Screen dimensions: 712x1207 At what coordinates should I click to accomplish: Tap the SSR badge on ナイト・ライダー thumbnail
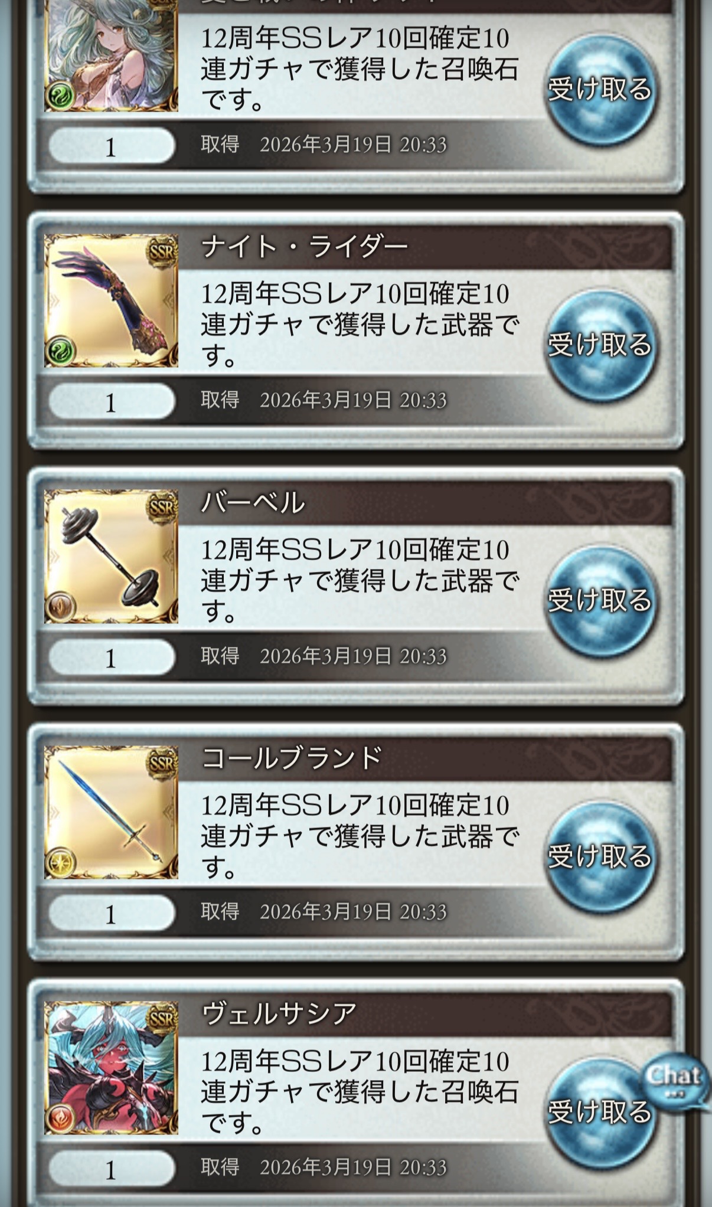(162, 251)
